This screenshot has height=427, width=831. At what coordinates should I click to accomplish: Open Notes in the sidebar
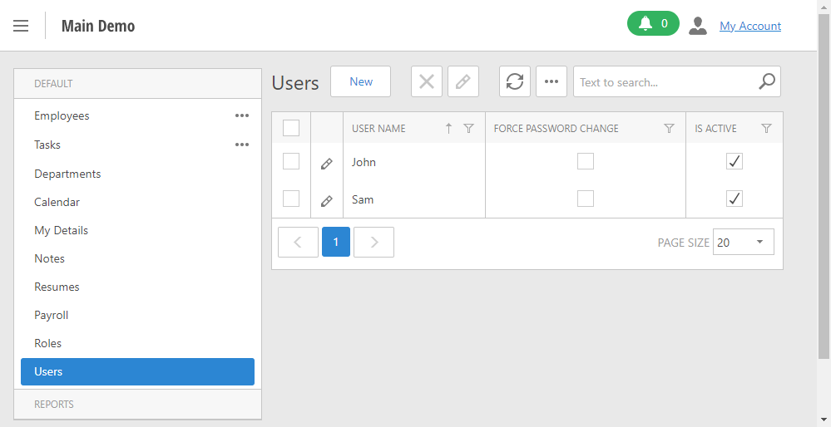pyautogui.click(x=49, y=258)
